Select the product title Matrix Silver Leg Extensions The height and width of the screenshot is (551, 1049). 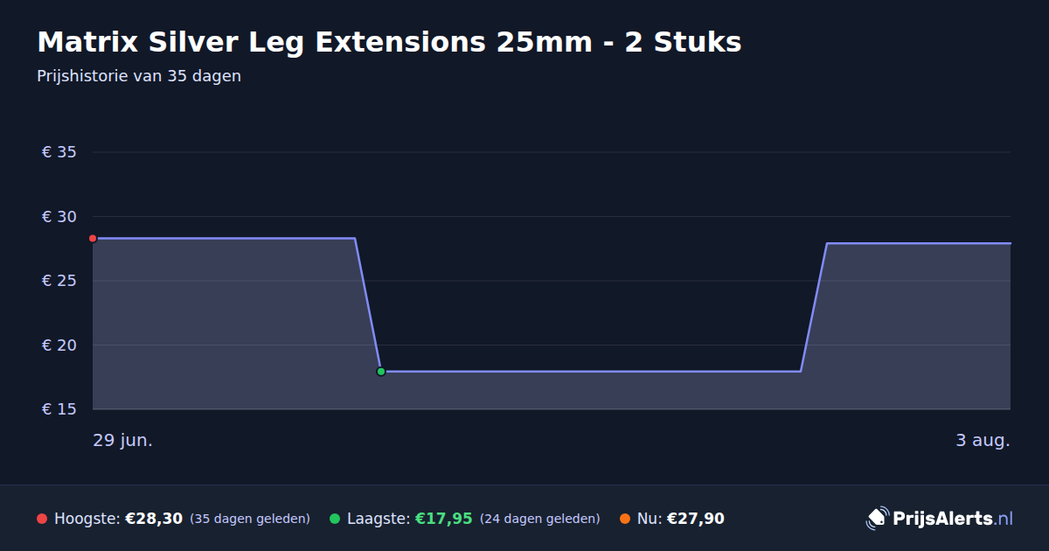tap(389, 42)
